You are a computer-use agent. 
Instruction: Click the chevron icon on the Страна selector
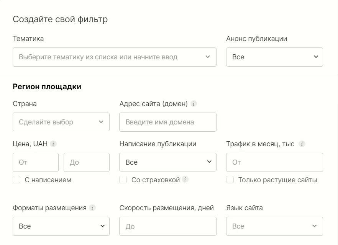102,122
